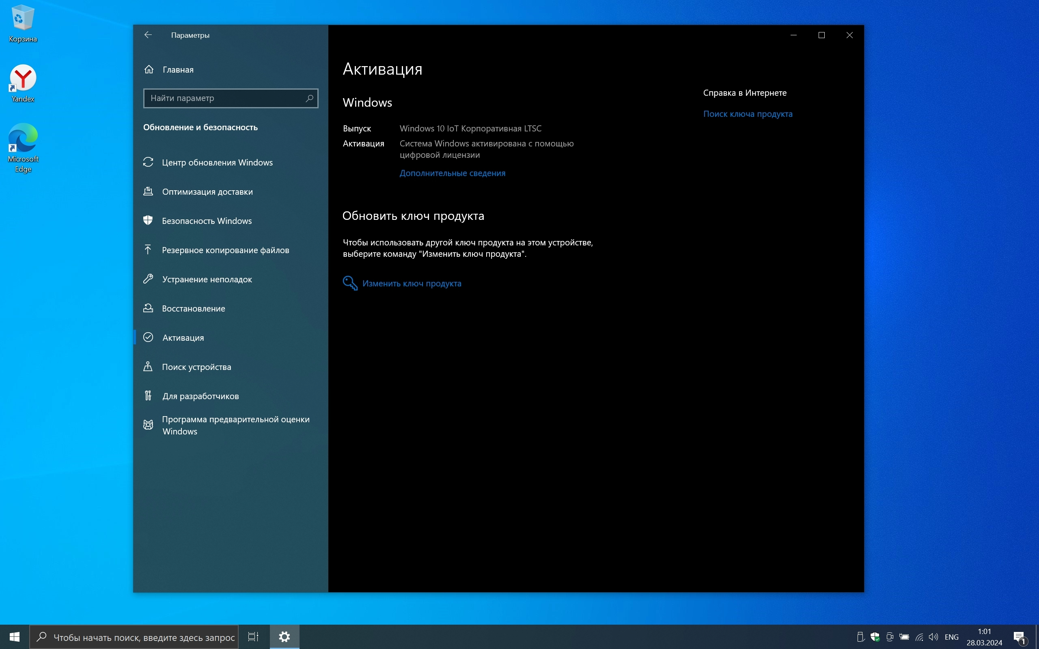
Task: Open Task View on taskbar
Action: tap(253, 636)
